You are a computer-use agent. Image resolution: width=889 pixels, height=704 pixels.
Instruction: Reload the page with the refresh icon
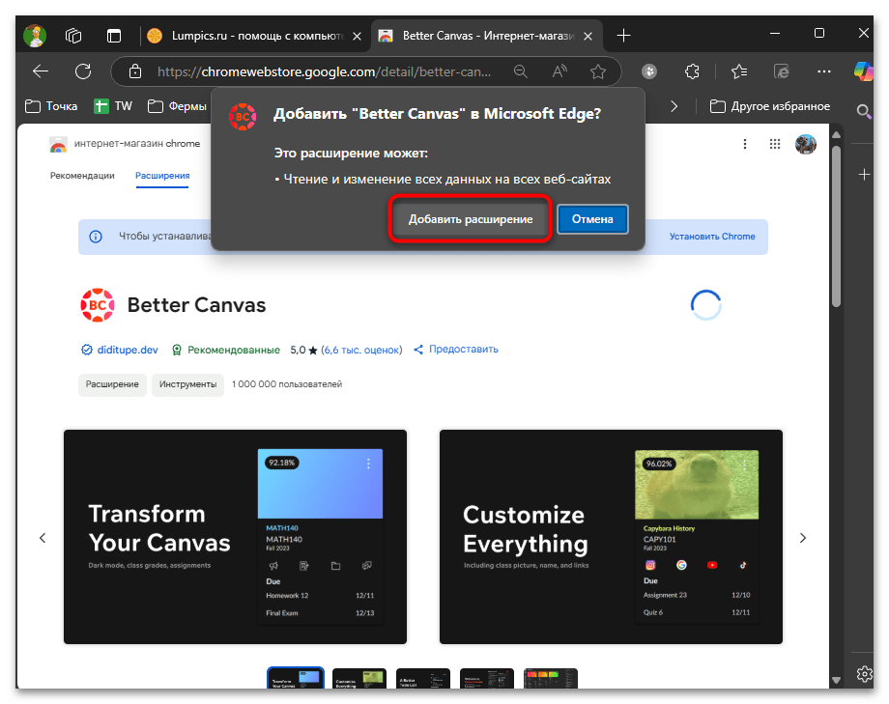pyautogui.click(x=83, y=71)
